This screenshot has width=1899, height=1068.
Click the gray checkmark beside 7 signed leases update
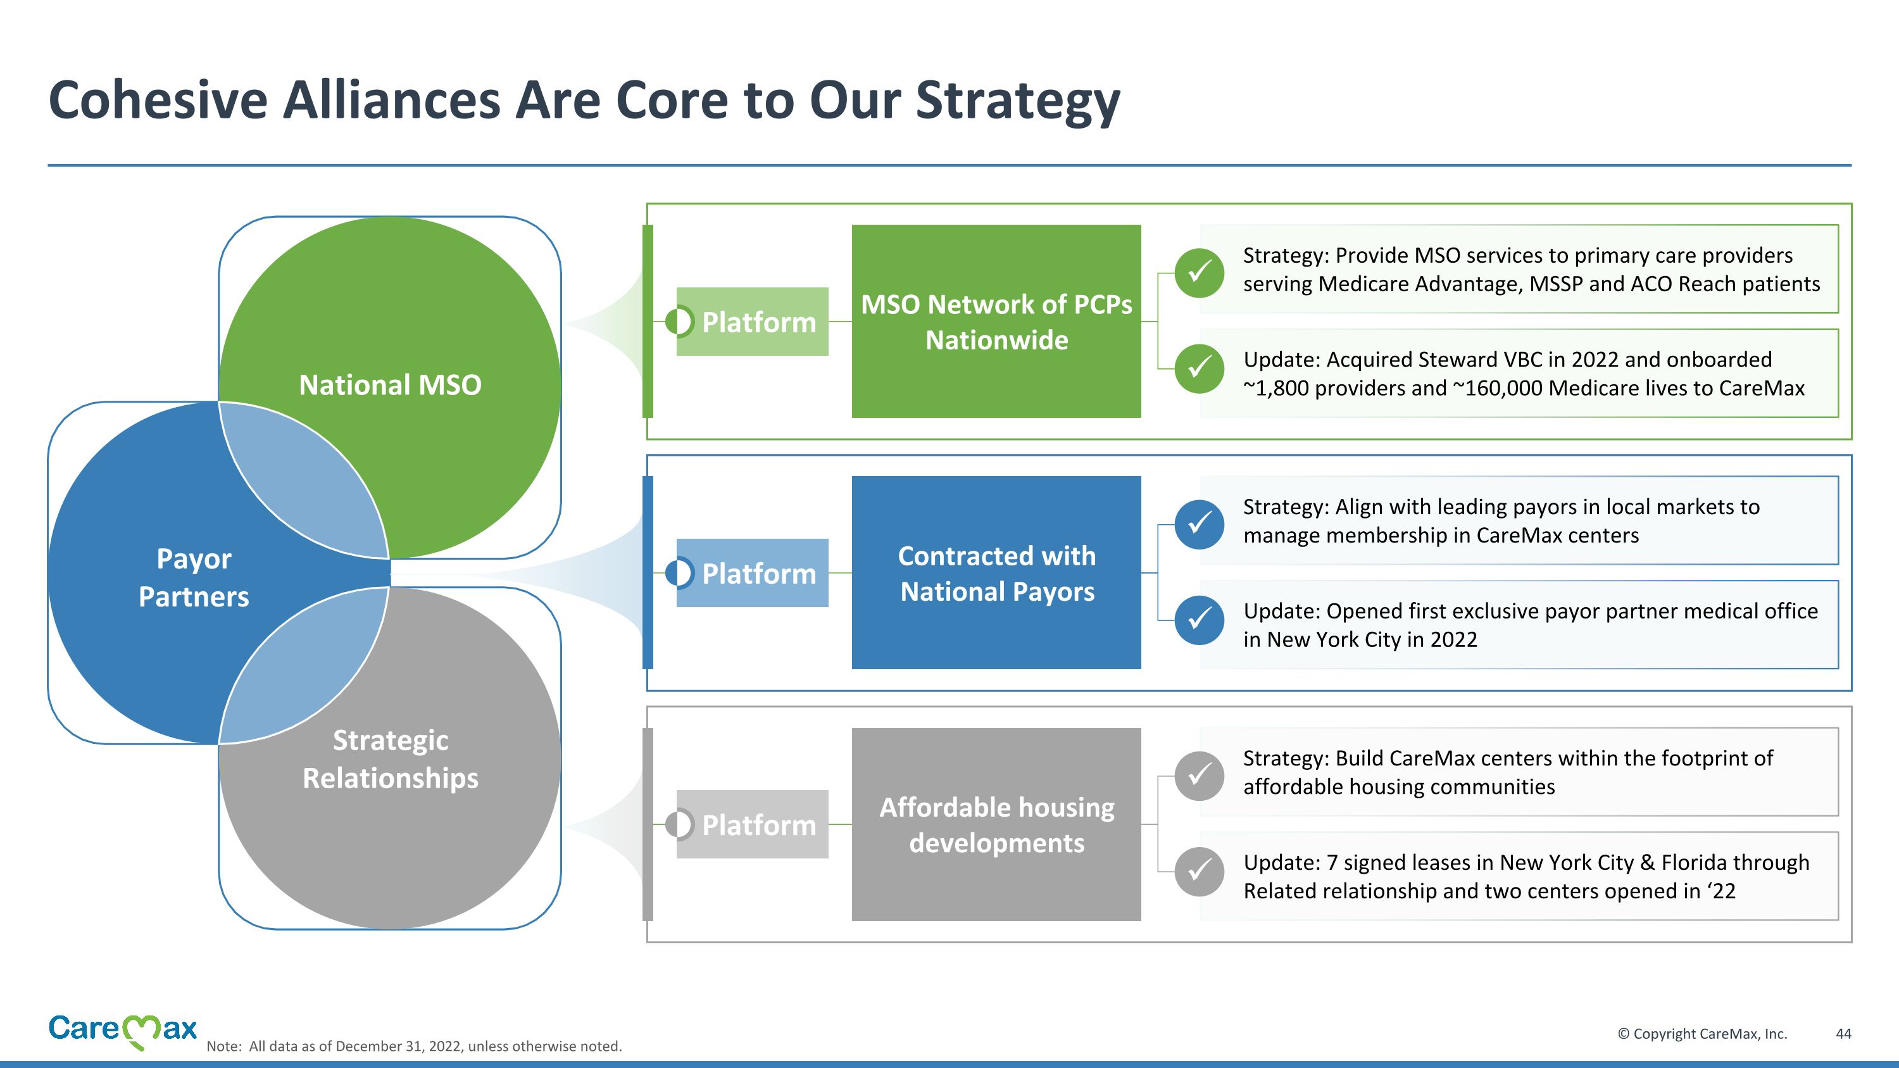pos(1200,871)
